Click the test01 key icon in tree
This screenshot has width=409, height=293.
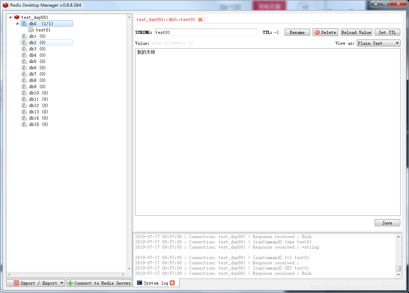[31, 30]
